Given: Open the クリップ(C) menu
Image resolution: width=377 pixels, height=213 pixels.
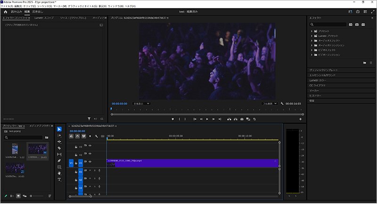Looking at the screenshot, I should coord(30,6).
